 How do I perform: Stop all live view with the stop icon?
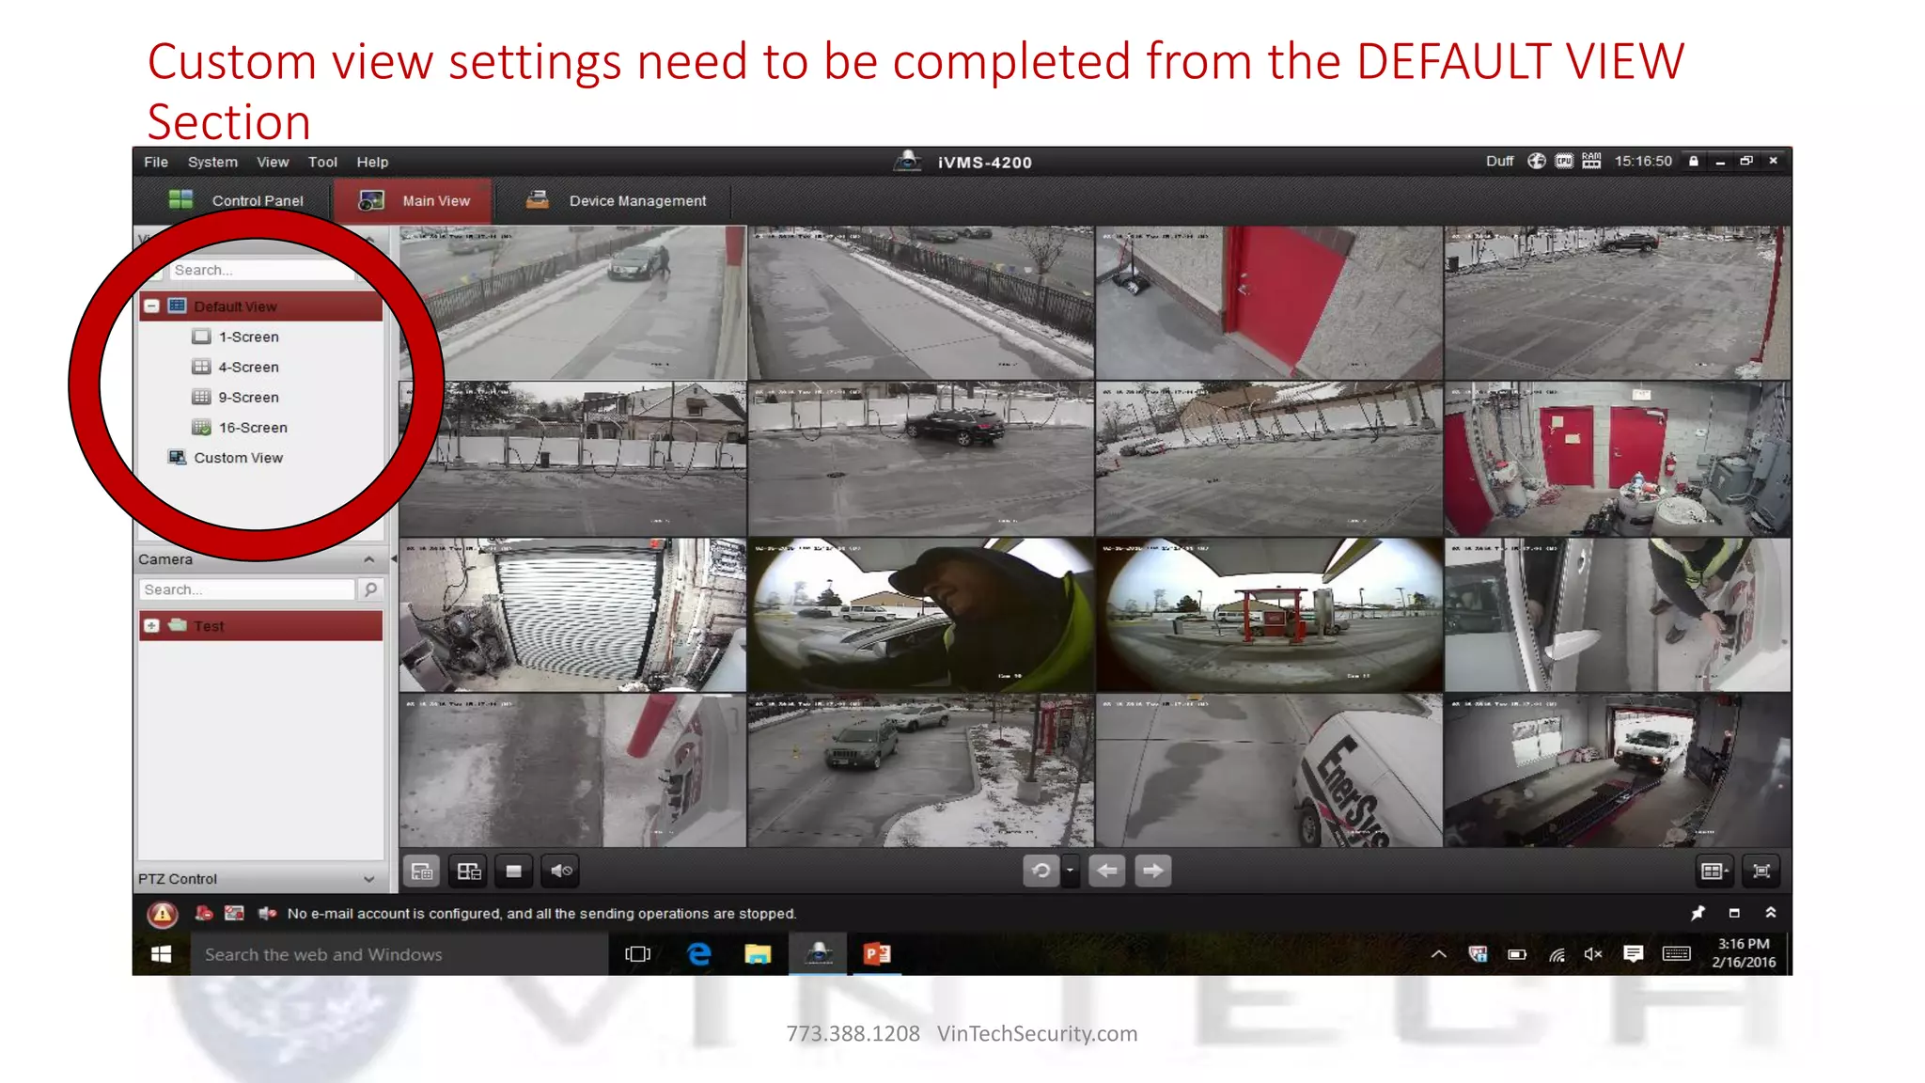513,871
